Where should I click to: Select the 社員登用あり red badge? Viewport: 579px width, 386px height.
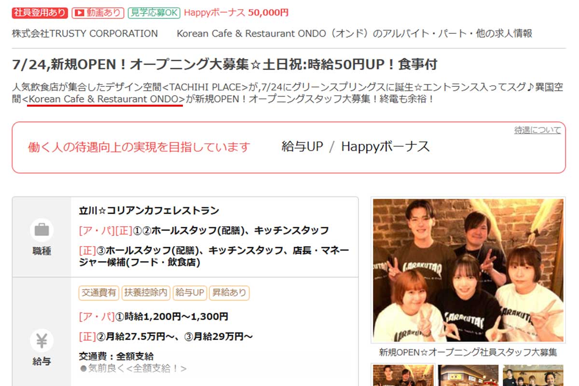[x=40, y=13]
